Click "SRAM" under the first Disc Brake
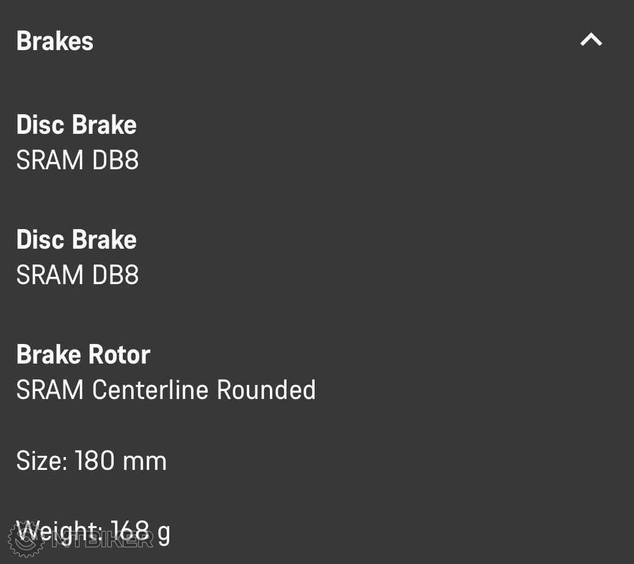 tap(50, 160)
